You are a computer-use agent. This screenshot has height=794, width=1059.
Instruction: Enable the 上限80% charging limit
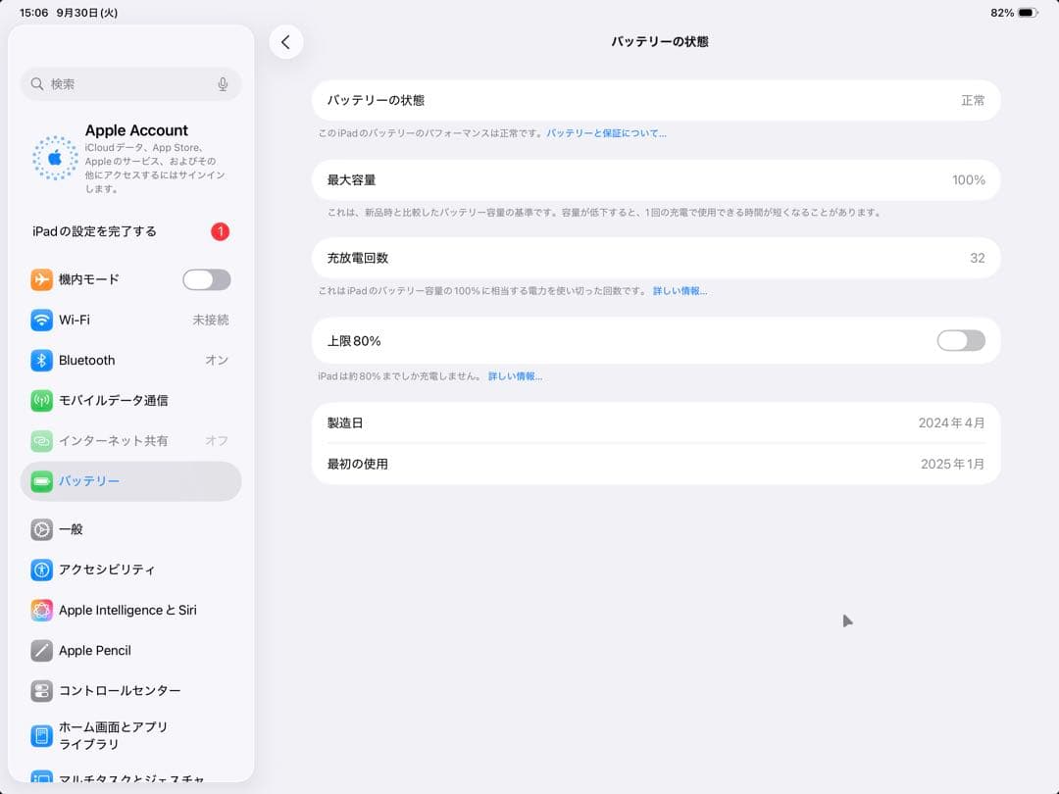[x=959, y=340]
